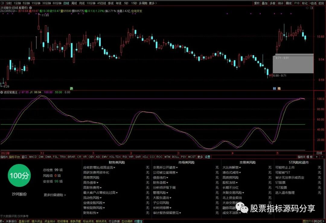Expand 高负债率 risk item
This screenshot has width=326, height=223.
point(91,183)
